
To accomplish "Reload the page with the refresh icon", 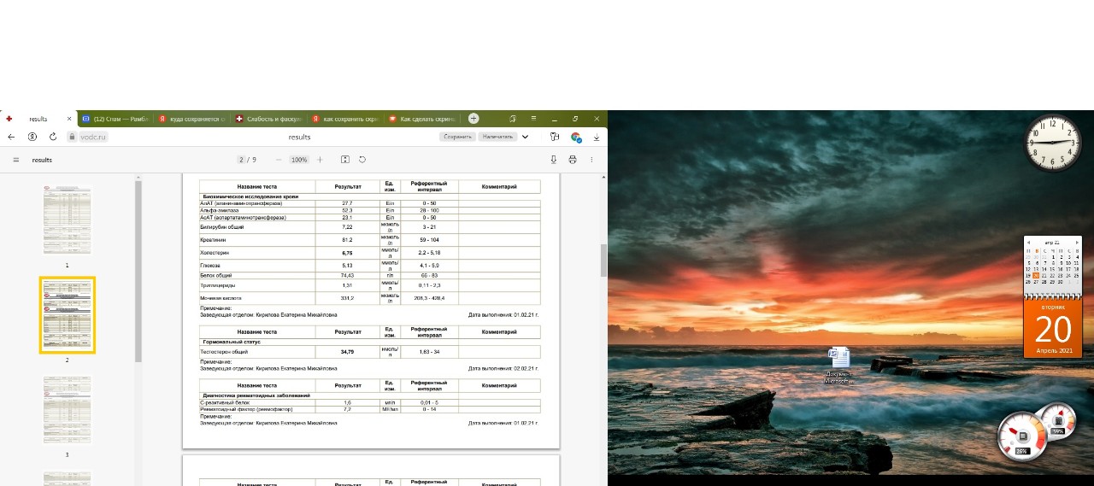I will (x=53, y=137).
